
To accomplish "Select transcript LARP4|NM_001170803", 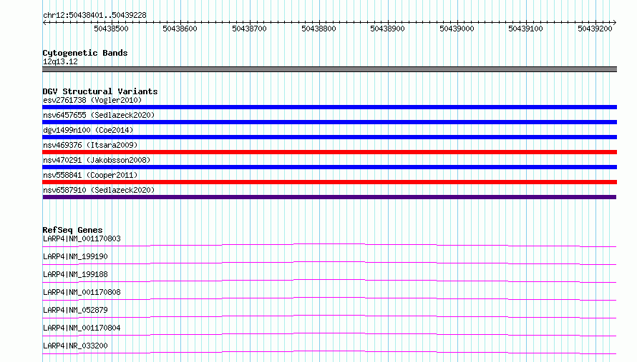I will click(82, 238).
